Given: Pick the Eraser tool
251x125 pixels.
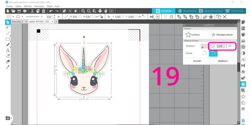Looking at the screenshot, I should click(x=8, y=62).
